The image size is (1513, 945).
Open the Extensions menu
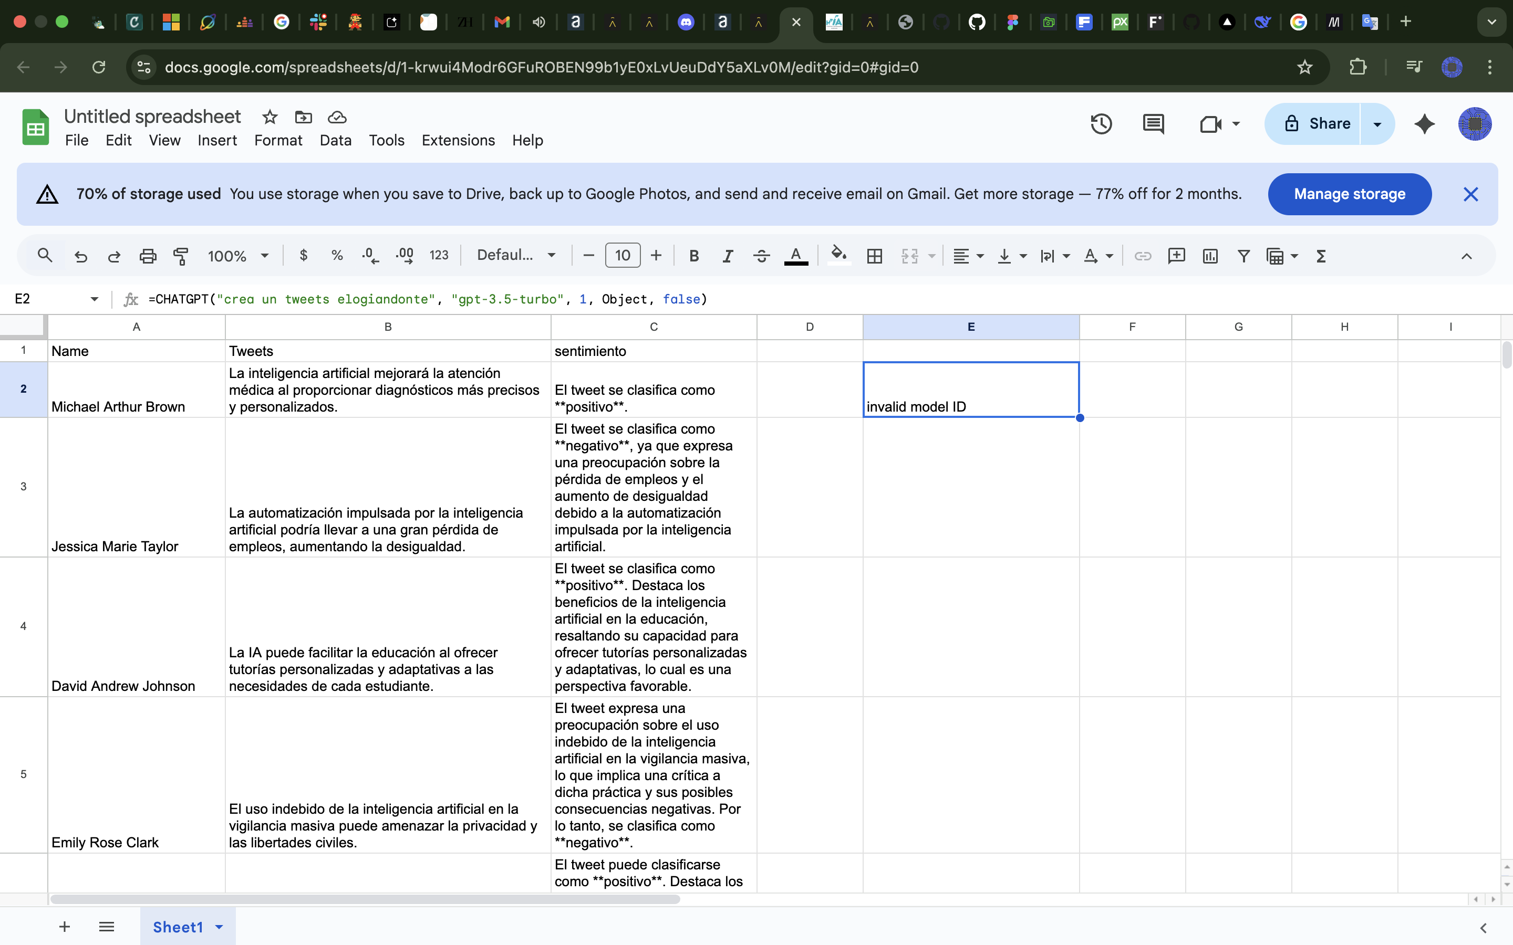click(458, 140)
